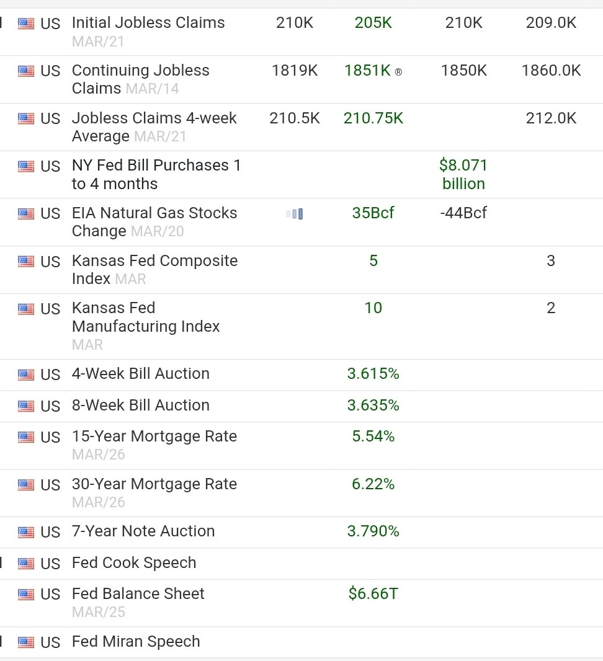This screenshot has width=603, height=661.
Task: Click US flag beside Continuing Jobless Claims
Action: tap(25, 71)
